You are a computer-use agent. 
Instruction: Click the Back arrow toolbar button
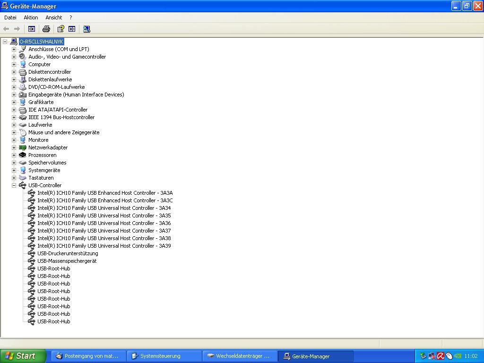click(6, 29)
